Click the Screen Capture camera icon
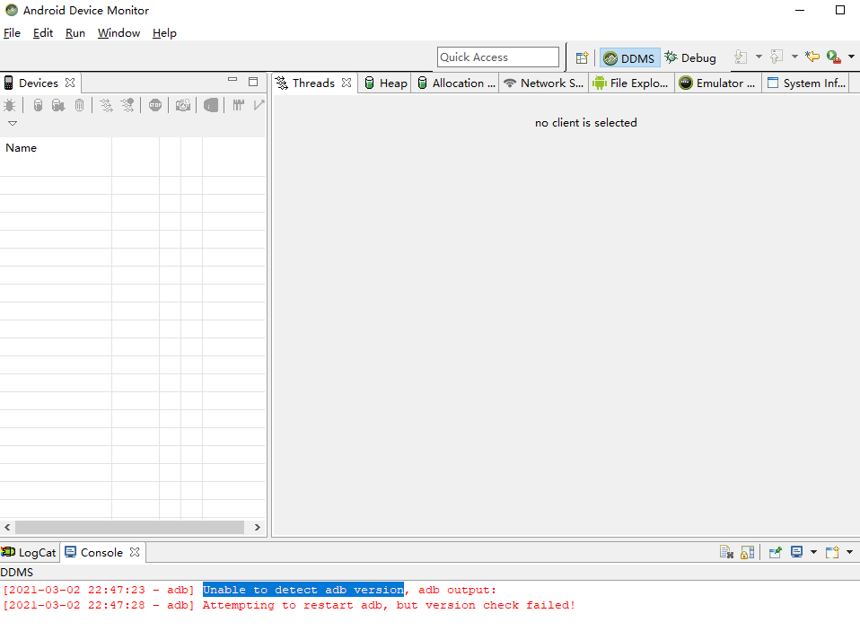This screenshot has width=860, height=631. [183, 105]
